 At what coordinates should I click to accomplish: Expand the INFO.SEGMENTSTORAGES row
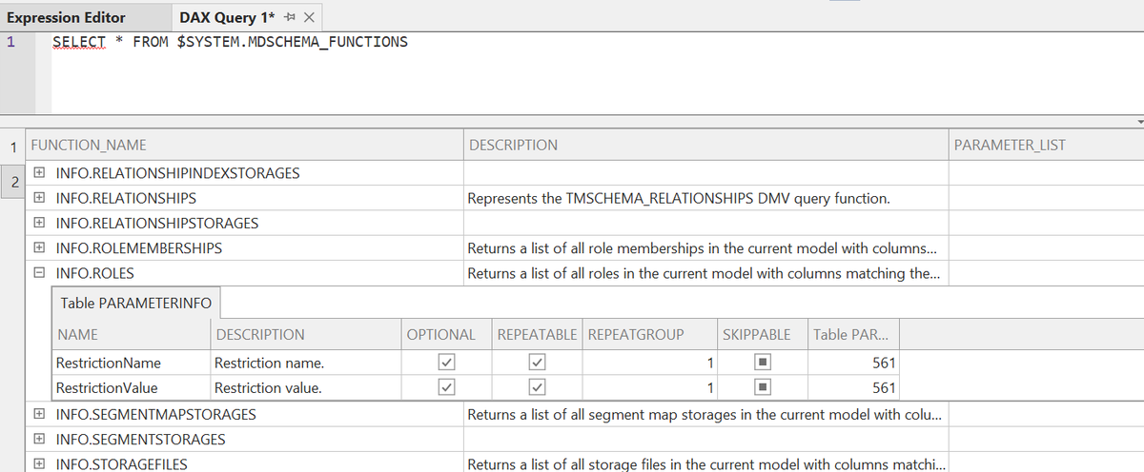tap(38, 440)
